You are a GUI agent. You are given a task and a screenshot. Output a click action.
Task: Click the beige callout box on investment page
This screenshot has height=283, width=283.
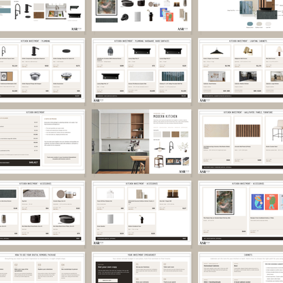click(x=61, y=158)
